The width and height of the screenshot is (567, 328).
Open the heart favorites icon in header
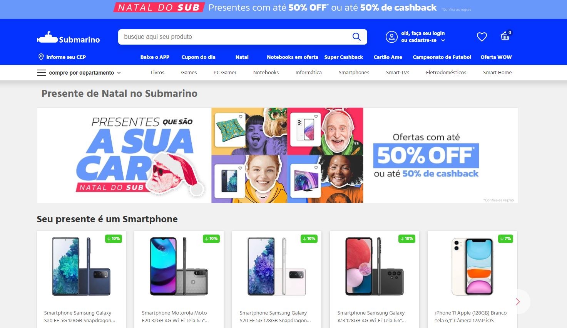[482, 37]
